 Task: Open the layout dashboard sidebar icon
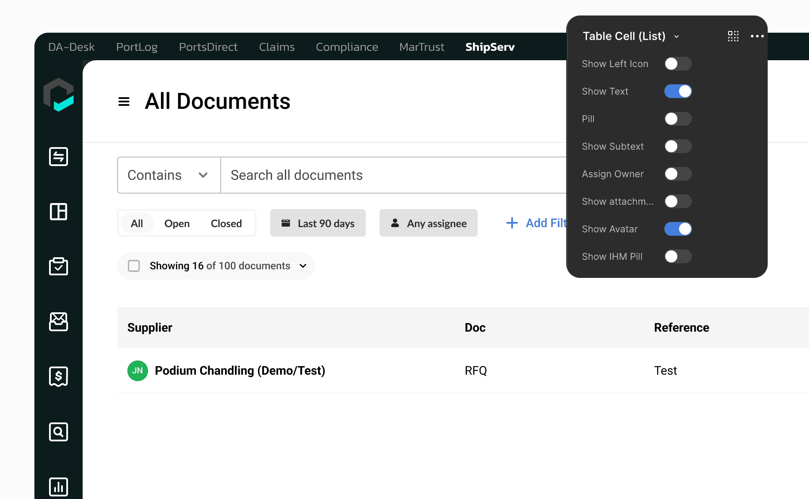coord(59,212)
